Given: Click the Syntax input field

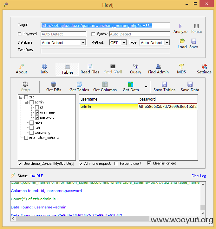Looking at the screenshot, I should click(x=140, y=34).
